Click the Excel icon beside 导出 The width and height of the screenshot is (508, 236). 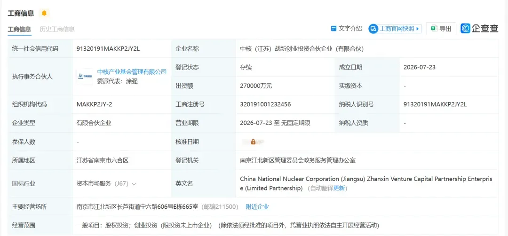click(x=434, y=29)
